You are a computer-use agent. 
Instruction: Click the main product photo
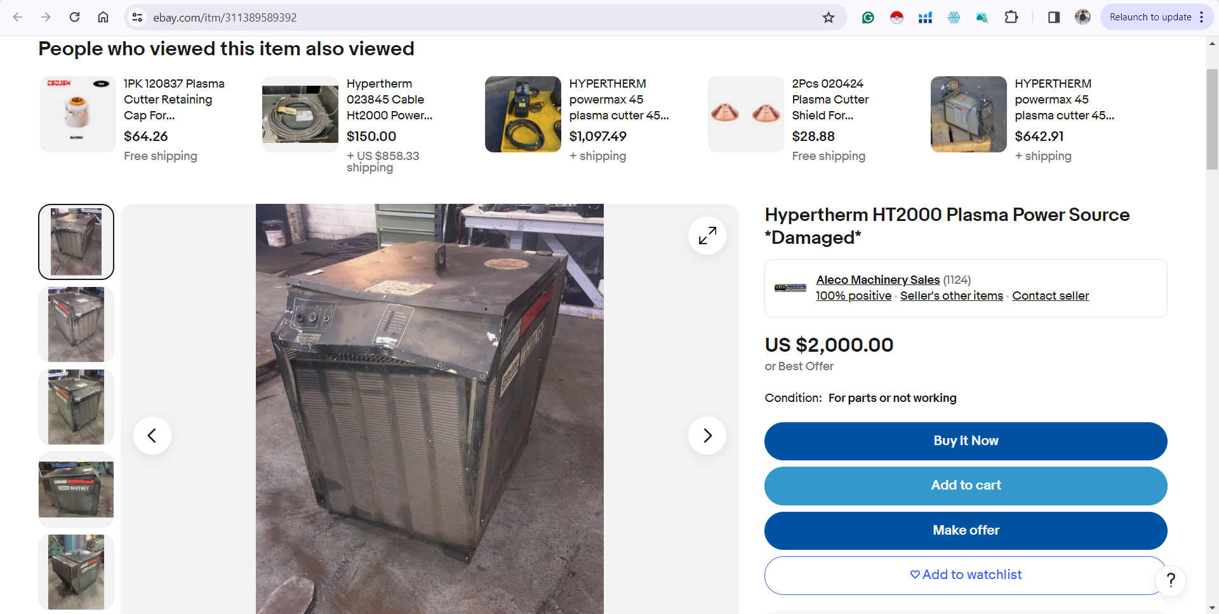[x=430, y=408]
